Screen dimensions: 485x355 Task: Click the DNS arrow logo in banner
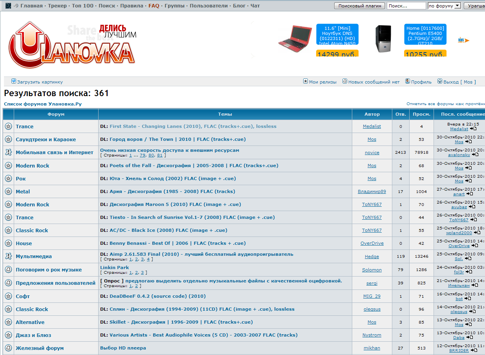pos(463,40)
